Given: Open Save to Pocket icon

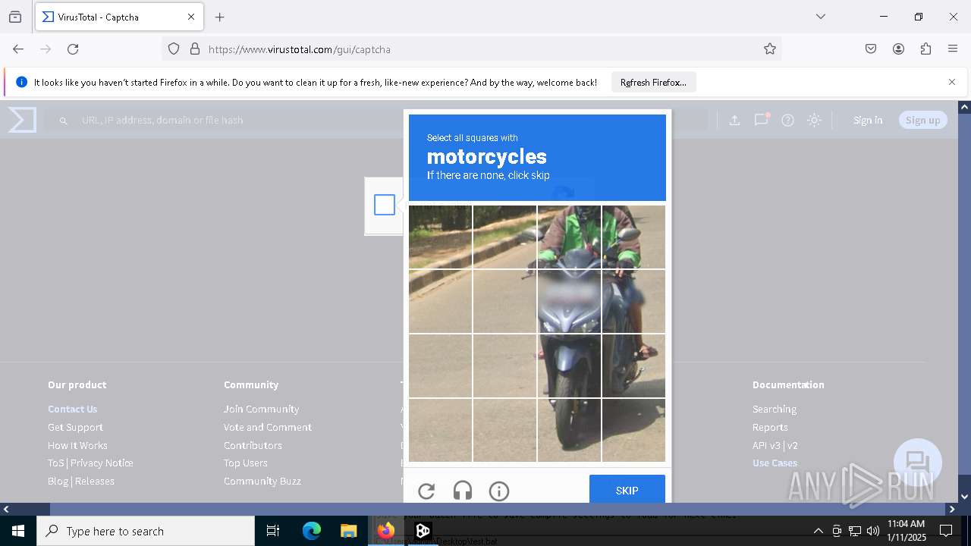Looking at the screenshot, I should point(871,49).
